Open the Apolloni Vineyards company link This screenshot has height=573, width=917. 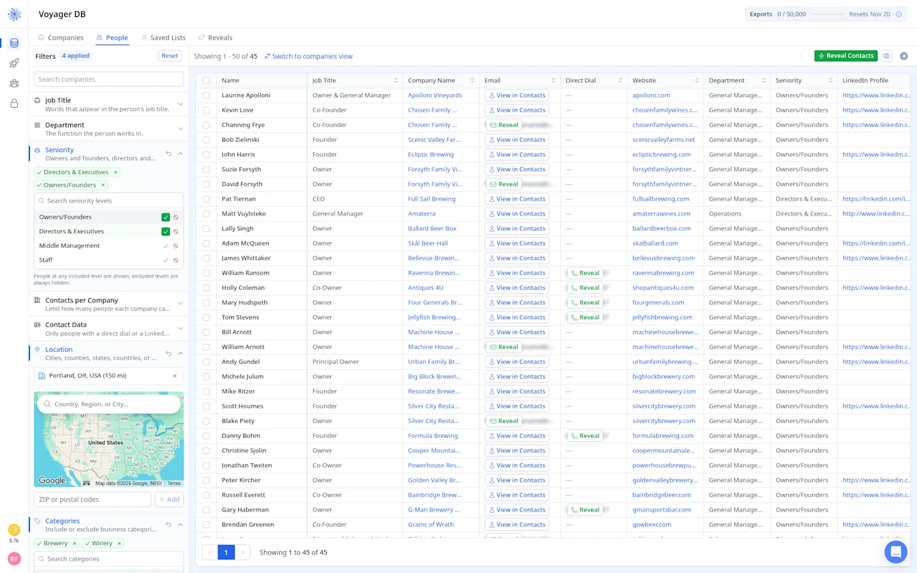pyautogui.click(x=435, y=95)
